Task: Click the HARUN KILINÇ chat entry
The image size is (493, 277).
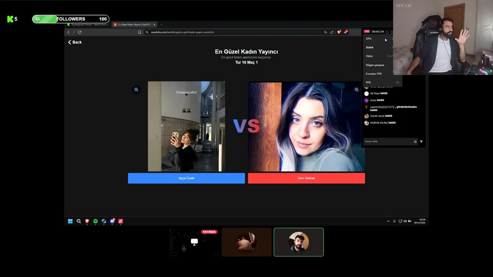Action: point(380,123)
